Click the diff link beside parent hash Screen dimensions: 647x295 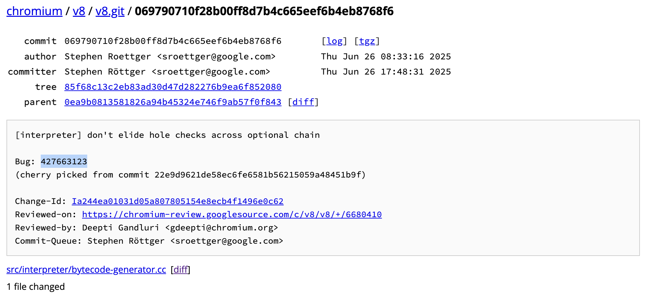tap(303, 102)
